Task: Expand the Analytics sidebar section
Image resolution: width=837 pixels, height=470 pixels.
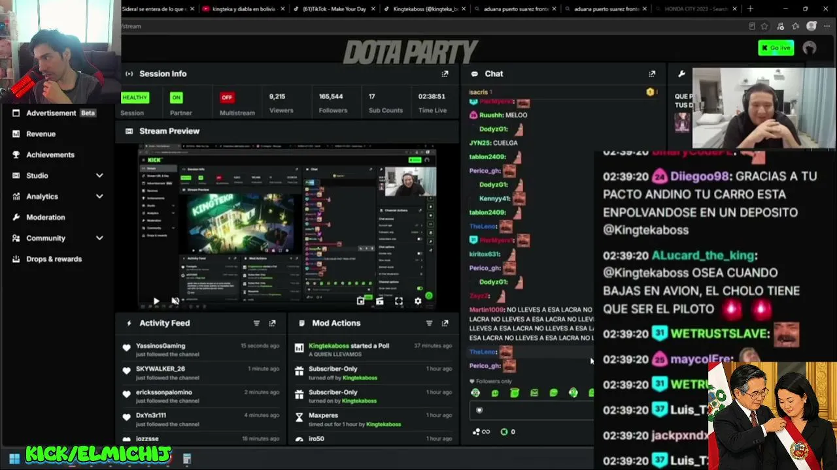Action: 99,196
